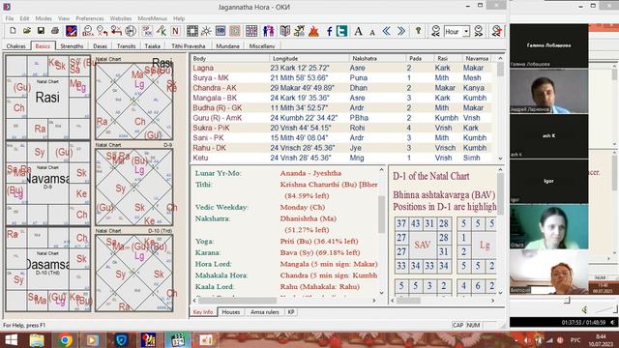
Task: Click the Twitter t toolbar icon
Action: coord(341,31)
